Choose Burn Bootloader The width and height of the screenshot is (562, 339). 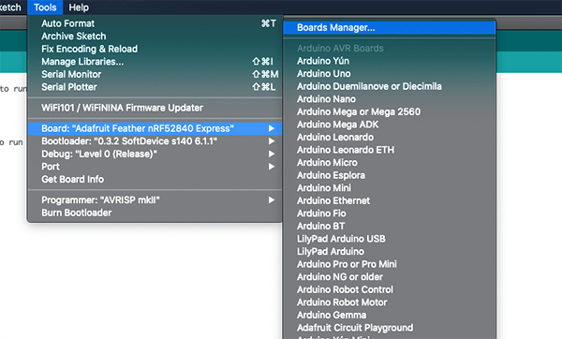(155, 213)
